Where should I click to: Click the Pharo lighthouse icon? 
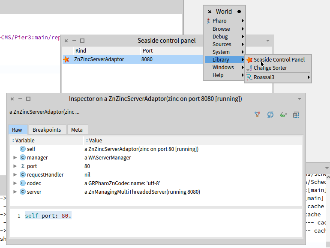coord(208,21)
